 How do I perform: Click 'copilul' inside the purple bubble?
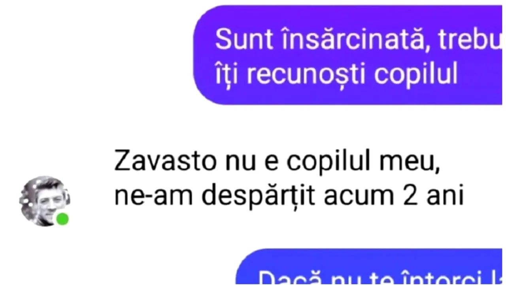point(416,74)
